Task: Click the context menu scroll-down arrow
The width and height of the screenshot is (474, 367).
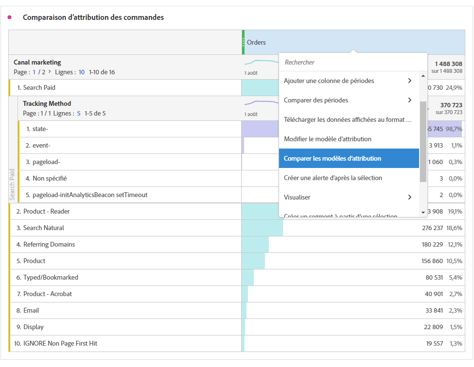Action: 423,212
